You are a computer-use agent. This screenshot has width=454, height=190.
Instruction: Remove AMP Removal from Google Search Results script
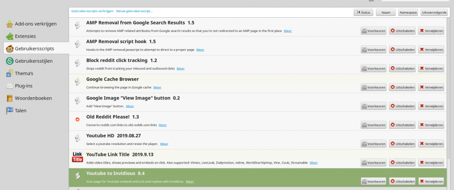coord(431,31)
